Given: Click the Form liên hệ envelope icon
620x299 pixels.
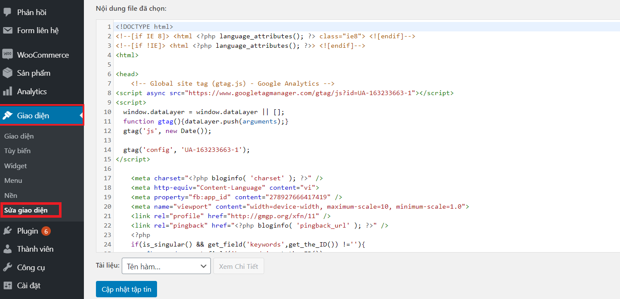Looking at the screenshot, I should coord(8,30).
